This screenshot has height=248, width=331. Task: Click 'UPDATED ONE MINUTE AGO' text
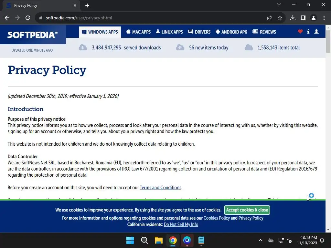[32, 50]
